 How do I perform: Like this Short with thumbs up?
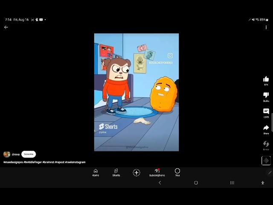coord(266,79)
